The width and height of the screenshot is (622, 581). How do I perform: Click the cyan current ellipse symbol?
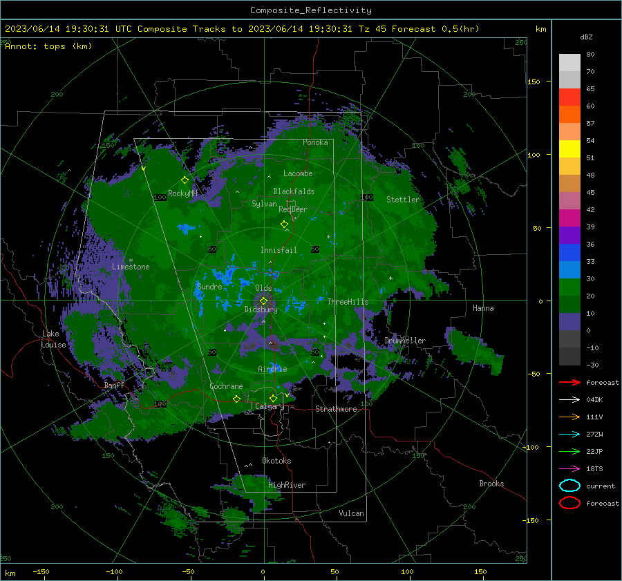click(x=569, y=486)
